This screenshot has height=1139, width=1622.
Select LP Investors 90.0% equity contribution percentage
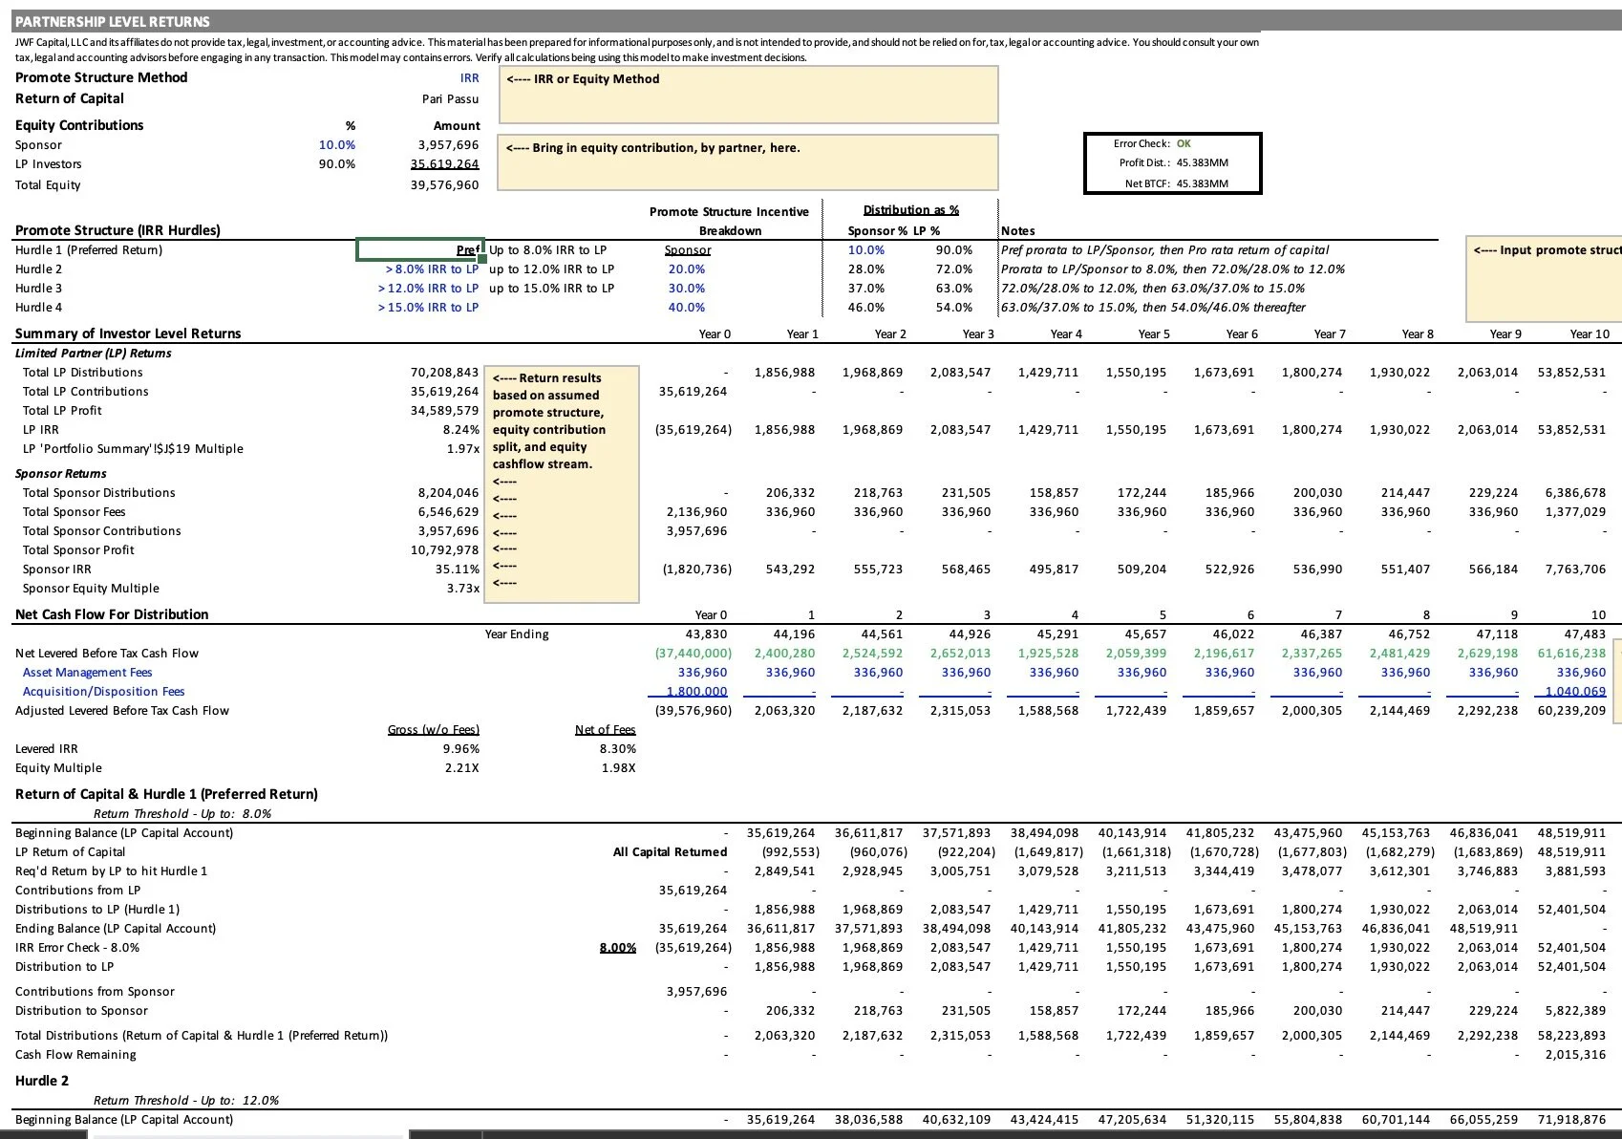(337, 164)
